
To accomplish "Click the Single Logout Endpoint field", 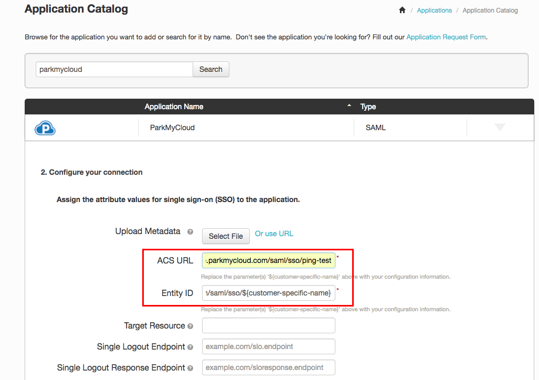I will 269,346.
